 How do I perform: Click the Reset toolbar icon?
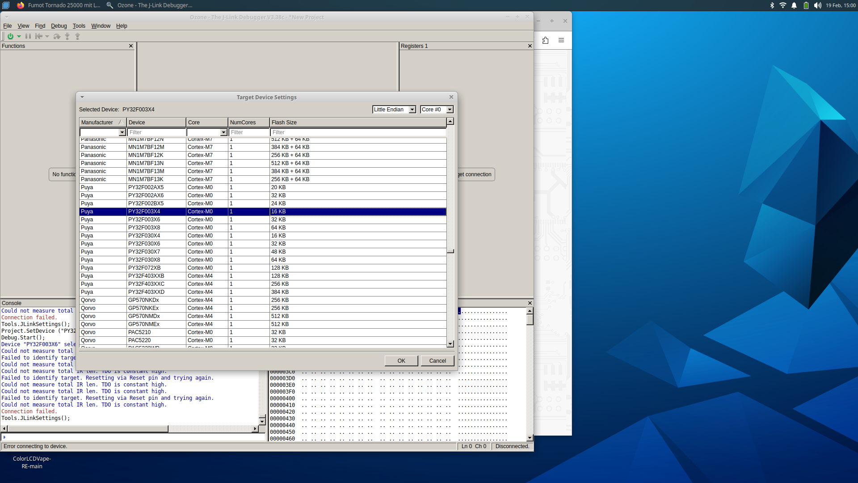click(x=39, y=36)
